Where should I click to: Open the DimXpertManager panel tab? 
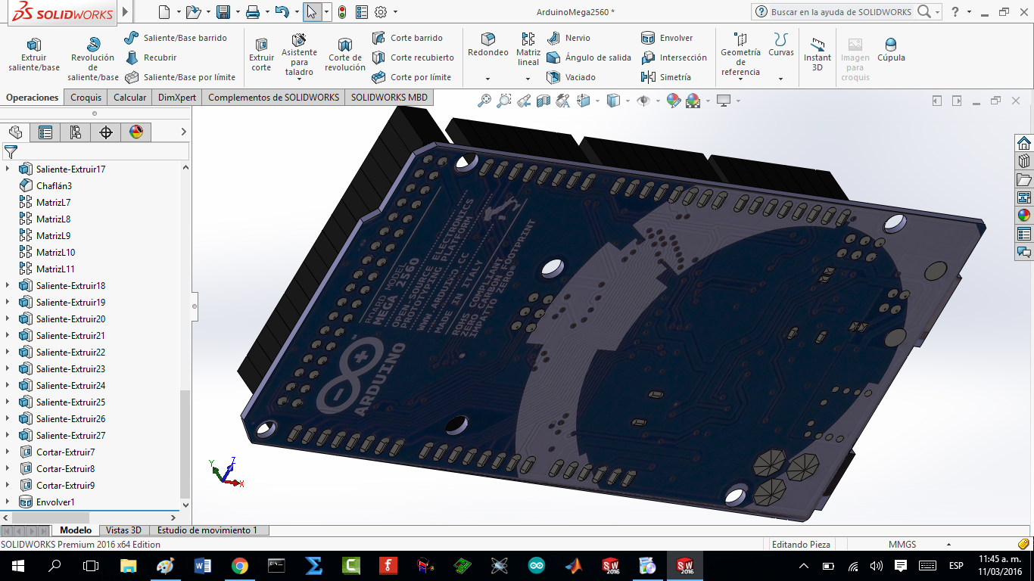(x=106, y=132)
